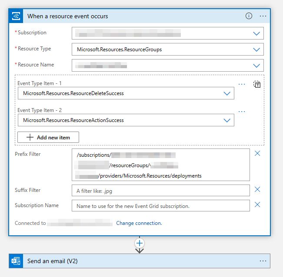Switch event types to text input mode
Screen dimensions: 283x277
pos(257,84)
